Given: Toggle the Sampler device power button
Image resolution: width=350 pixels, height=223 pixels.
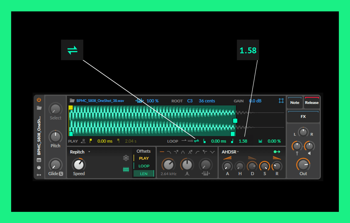Looking at the screenshot, I should 39,100.
